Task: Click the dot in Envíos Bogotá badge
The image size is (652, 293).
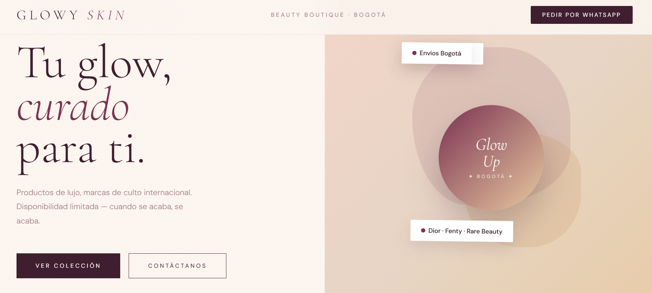Action: (x=414, y=53)
